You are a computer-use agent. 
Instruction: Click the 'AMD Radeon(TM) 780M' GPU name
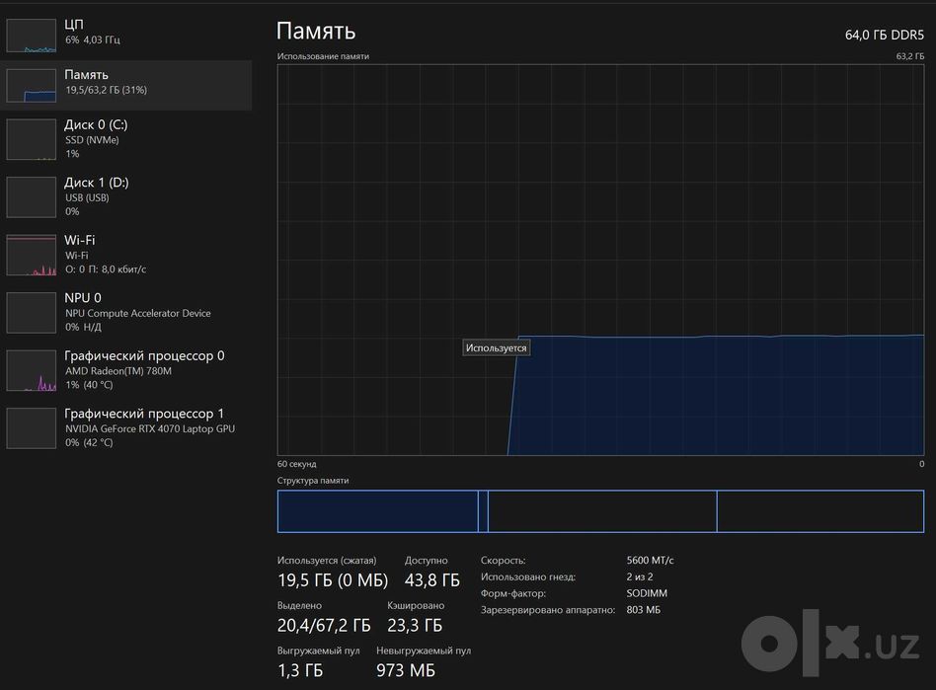point(118,371)
